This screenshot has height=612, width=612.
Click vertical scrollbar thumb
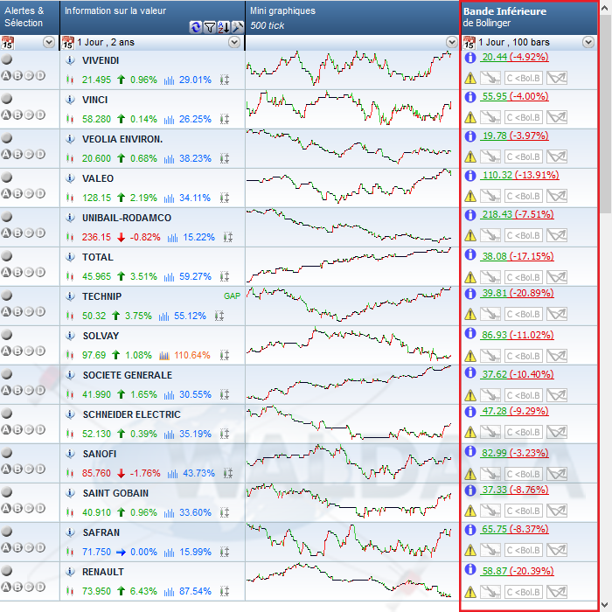pos(606,113)
